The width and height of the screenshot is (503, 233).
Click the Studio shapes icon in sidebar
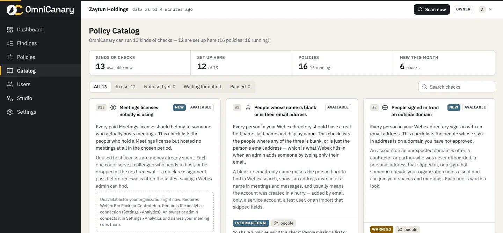pos(10,98)
